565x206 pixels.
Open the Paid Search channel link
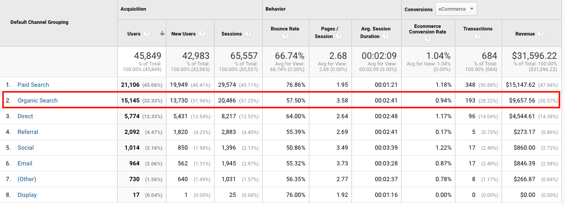pos(33,85)
